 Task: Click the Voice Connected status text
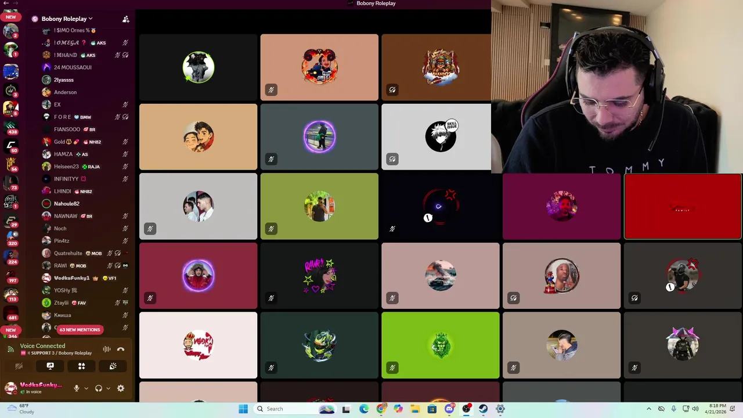click(x=42, y=345)
